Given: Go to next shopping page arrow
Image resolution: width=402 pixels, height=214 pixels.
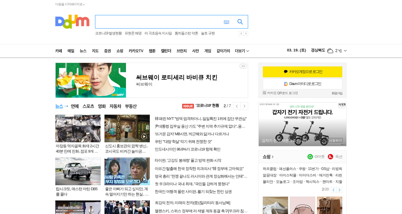Looking at the screenshot, I should tap(339, 190).
